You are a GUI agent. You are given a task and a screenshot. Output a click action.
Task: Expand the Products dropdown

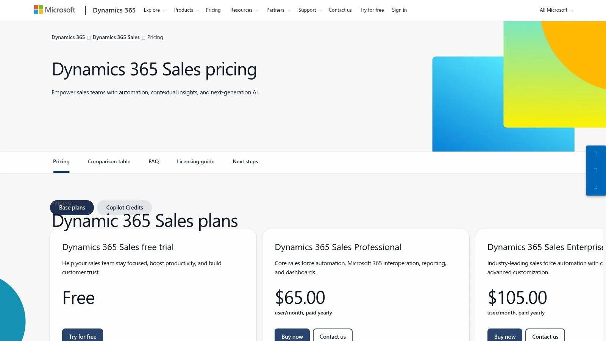[x=186, y=10]
